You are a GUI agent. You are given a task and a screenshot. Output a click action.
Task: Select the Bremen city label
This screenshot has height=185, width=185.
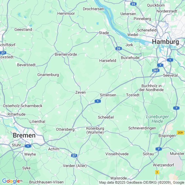click(x=24, y=135)
